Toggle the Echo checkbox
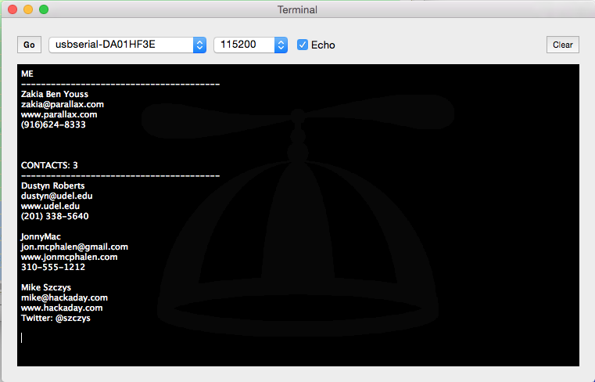 (x=303, y=45)
